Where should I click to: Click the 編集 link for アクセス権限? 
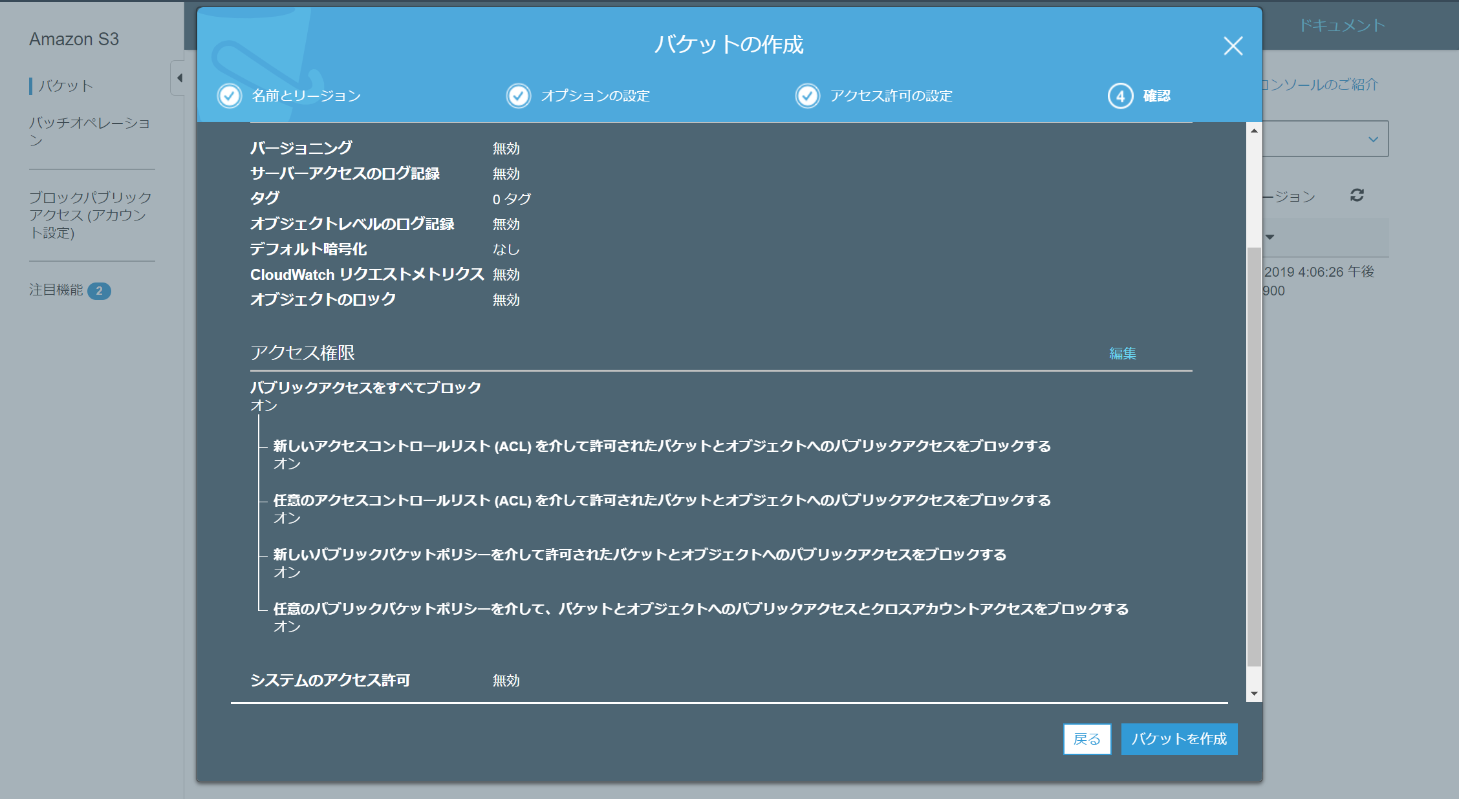pyautogui.click(x=1122, y=354)
